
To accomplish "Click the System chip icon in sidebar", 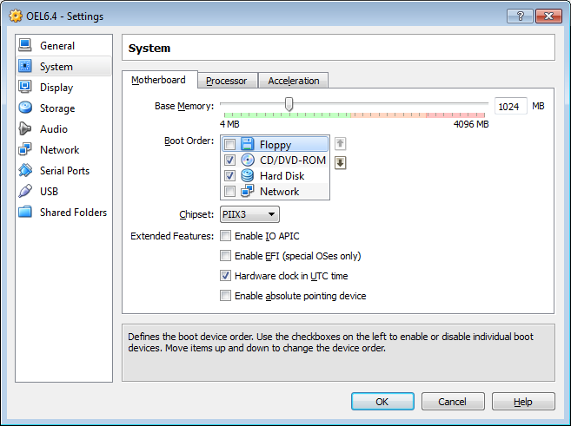I will tap(24, 66).
